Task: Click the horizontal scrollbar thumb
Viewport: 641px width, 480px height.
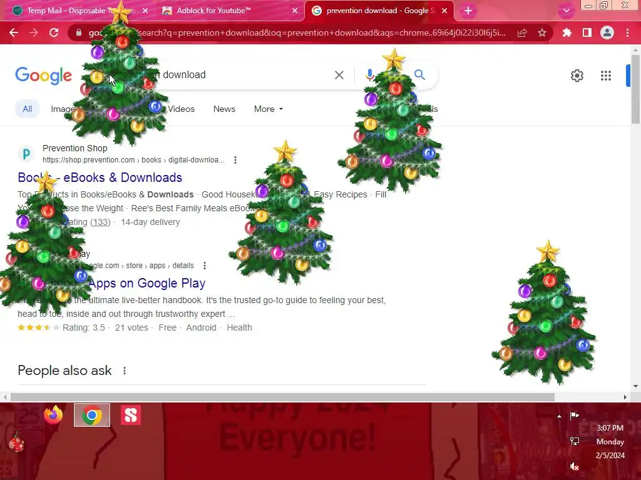Action: pos(282,397)
